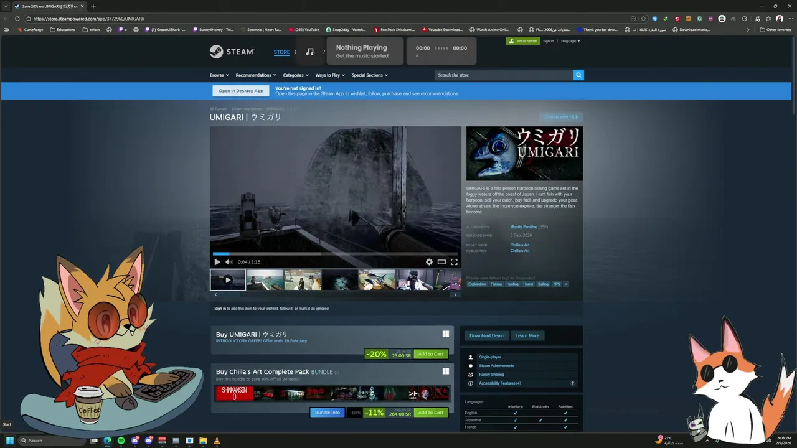Click the Search the store input field
Viewport: 797px width, 448px height.
tap(504, 75)
